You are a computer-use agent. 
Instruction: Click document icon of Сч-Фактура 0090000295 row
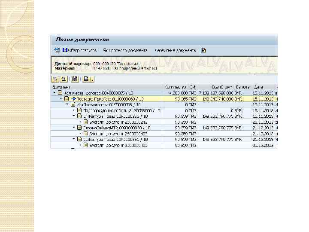point(79,116)
